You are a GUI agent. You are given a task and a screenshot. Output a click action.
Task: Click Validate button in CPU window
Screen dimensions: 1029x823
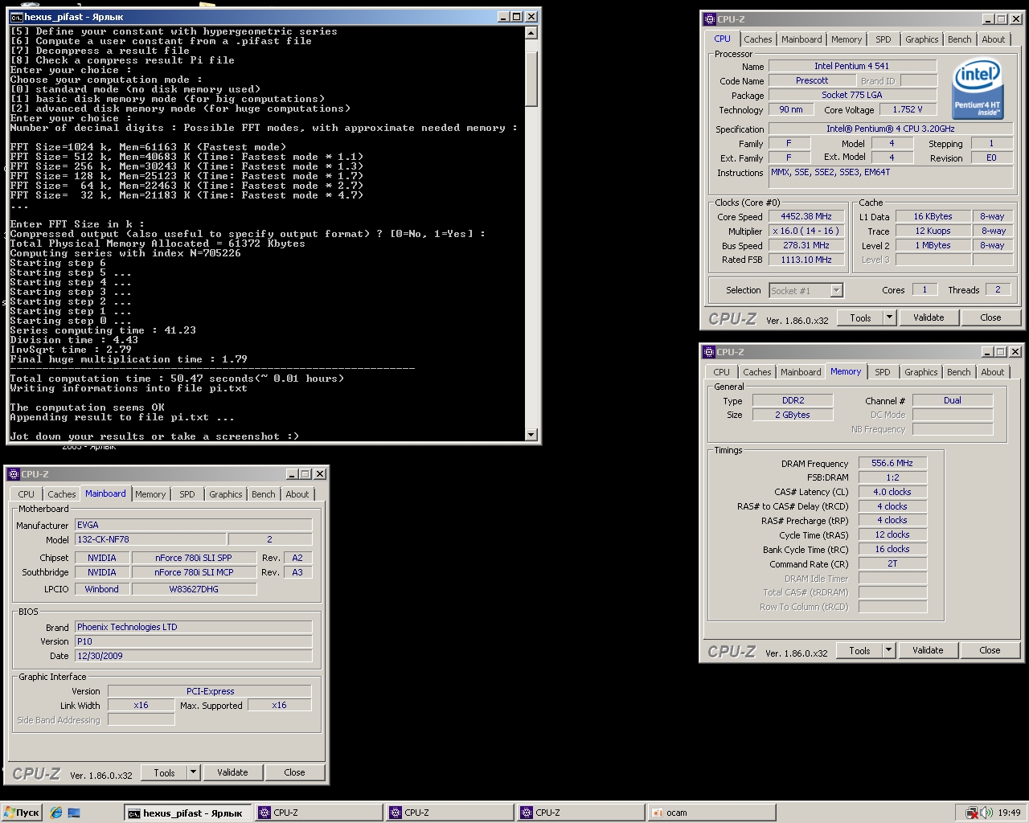point(929,317)
